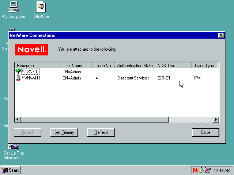Click the Directory Services cell

pyautogui.click(x=133, y=78)
